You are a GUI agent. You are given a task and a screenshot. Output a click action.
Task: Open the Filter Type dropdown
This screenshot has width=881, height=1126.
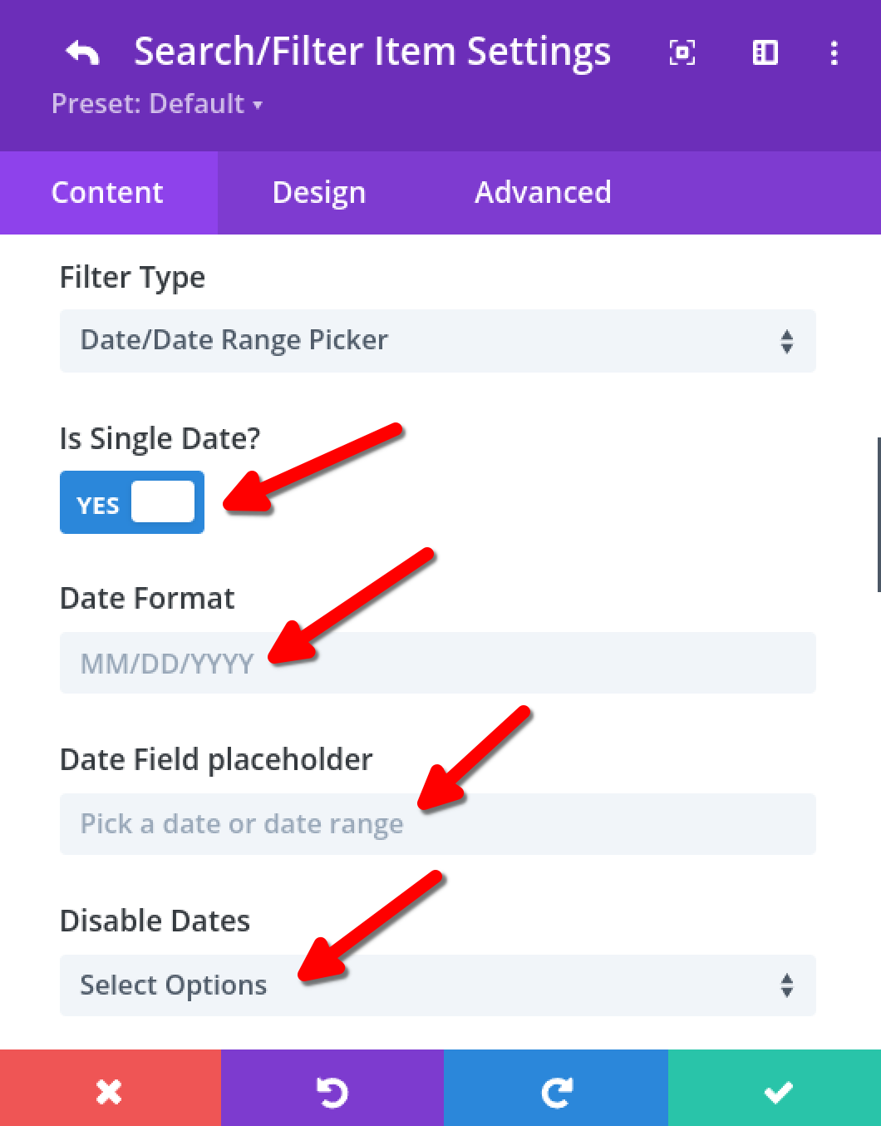tap(437, 341)
